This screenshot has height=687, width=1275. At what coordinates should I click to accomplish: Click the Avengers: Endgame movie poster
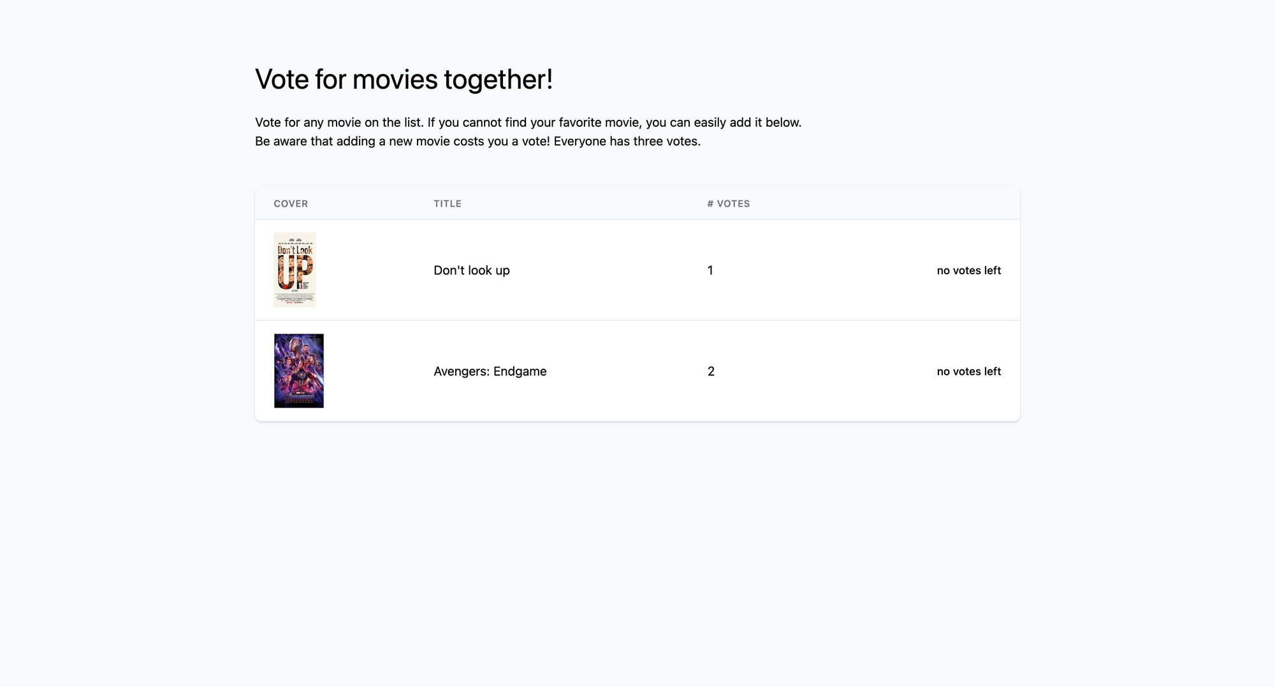pyautogui.click(x=298, y=371)
